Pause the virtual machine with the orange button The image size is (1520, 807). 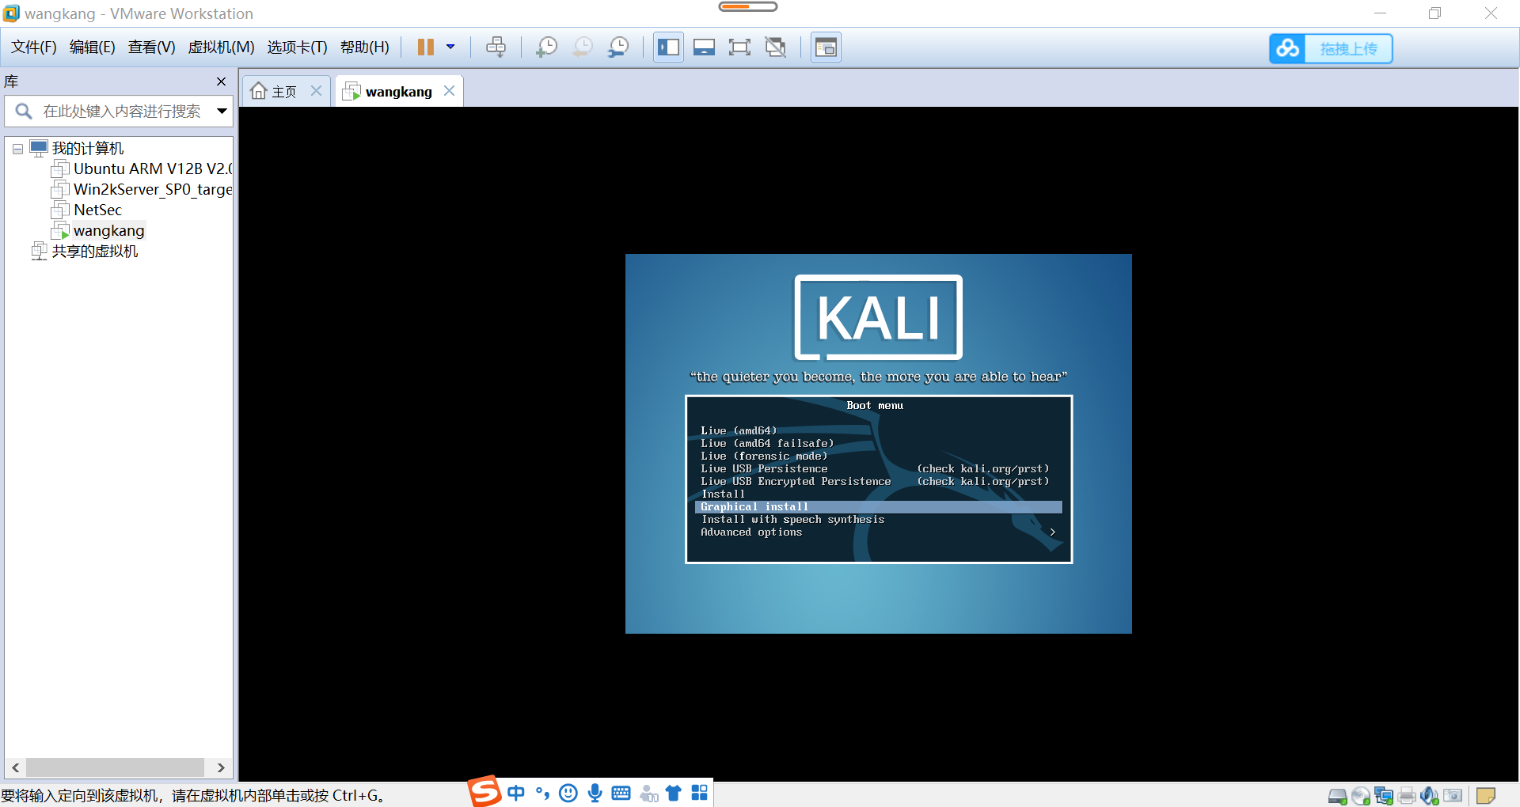point(425,47)
